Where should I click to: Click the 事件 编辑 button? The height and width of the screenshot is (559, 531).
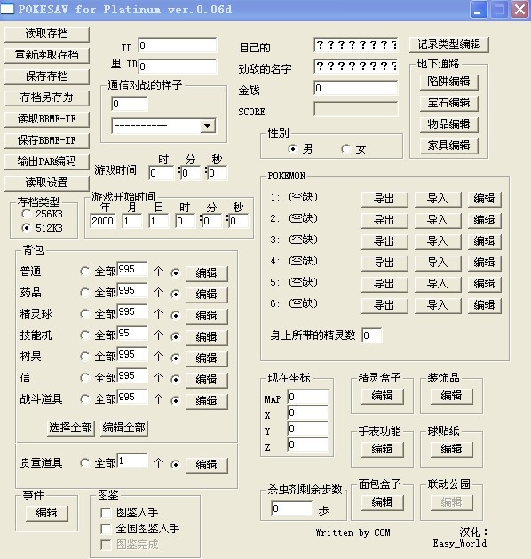click(x=47, y=514)
